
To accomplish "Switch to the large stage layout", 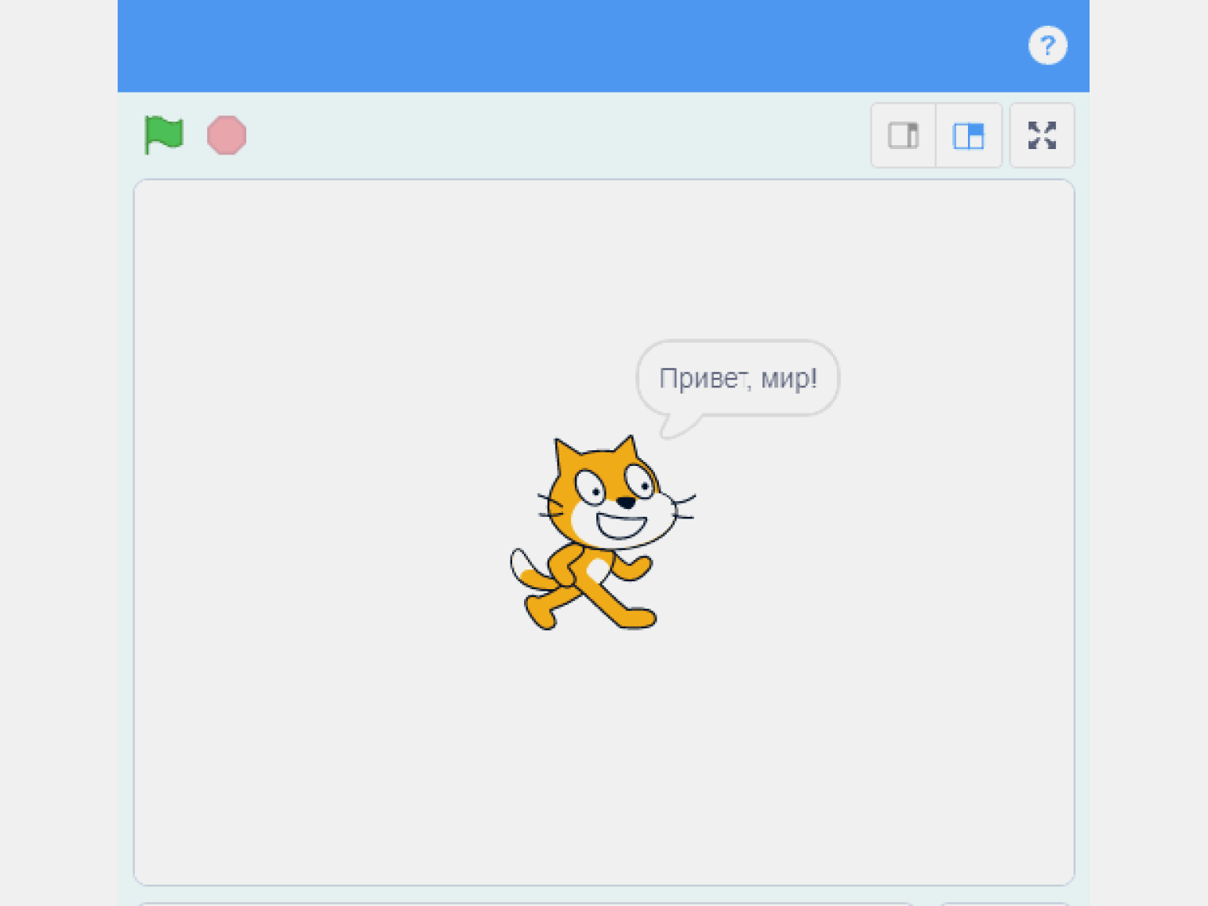I will [x=969, y=135].
